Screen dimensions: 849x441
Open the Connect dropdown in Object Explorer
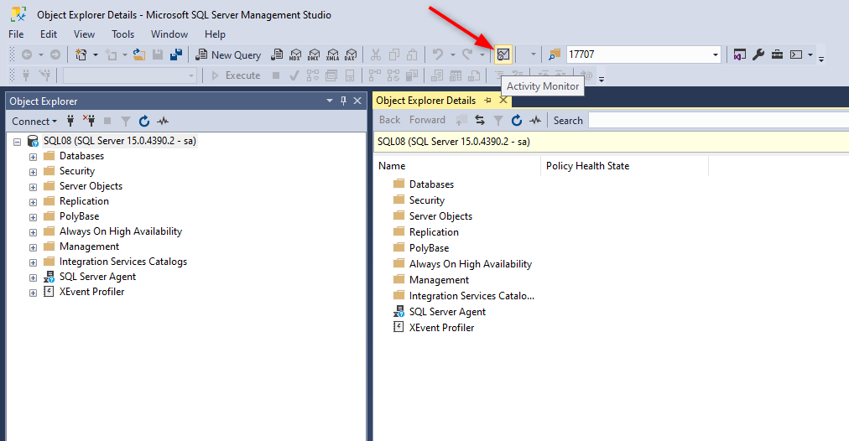click(34, 122)
